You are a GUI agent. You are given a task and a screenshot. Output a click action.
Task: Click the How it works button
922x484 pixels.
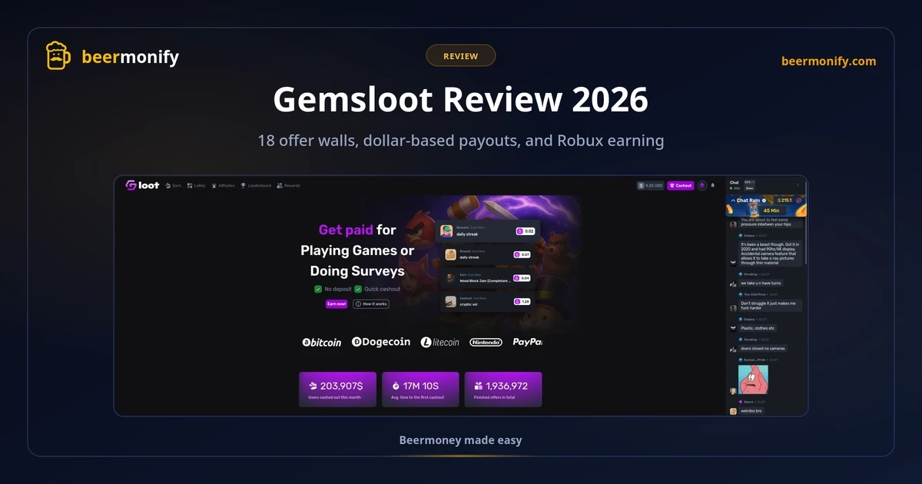(x=371, y=304)
